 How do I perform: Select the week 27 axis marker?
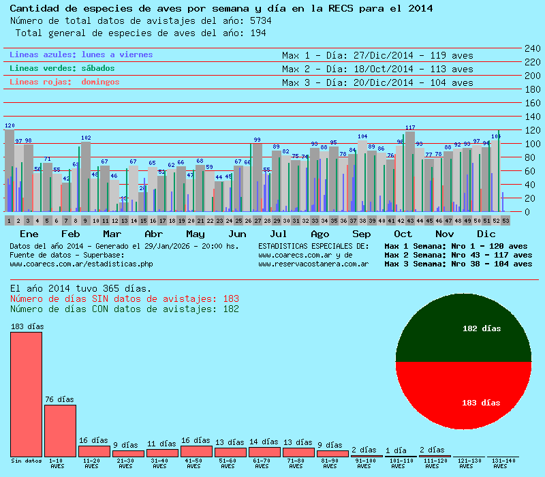(258, 221)
